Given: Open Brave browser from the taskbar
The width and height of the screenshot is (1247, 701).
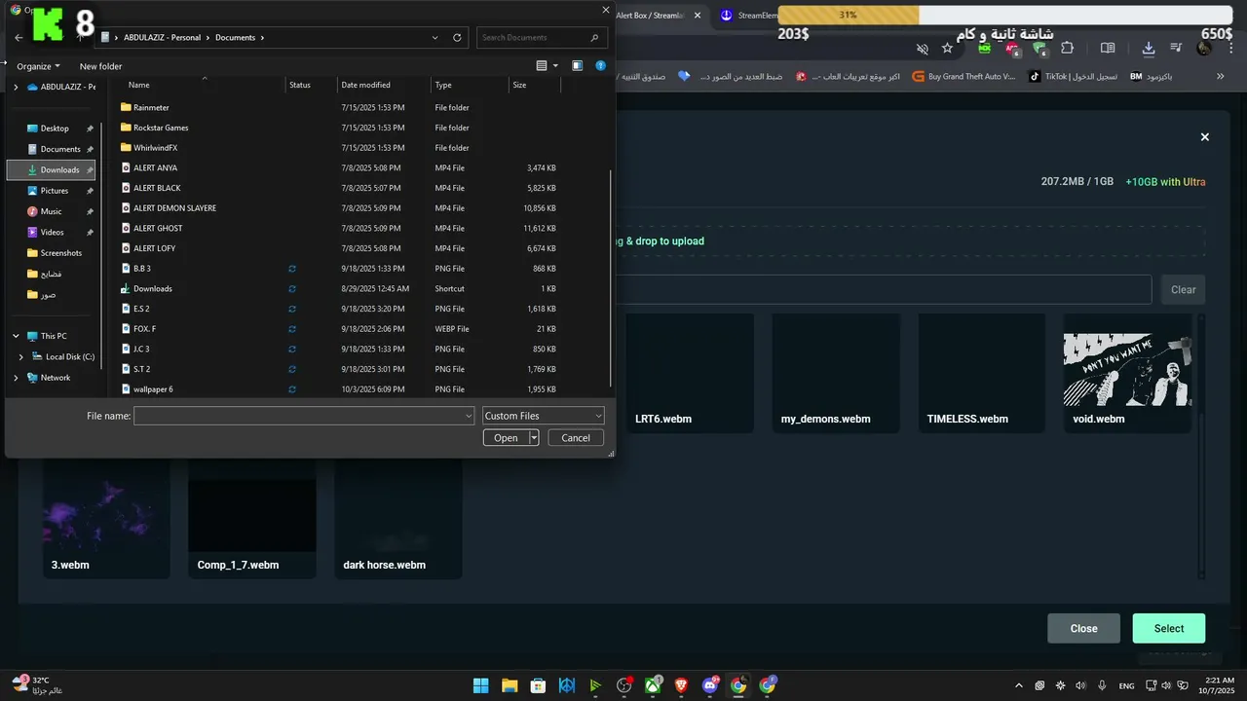Looking at the screenshot, I should tap(681, 685).
